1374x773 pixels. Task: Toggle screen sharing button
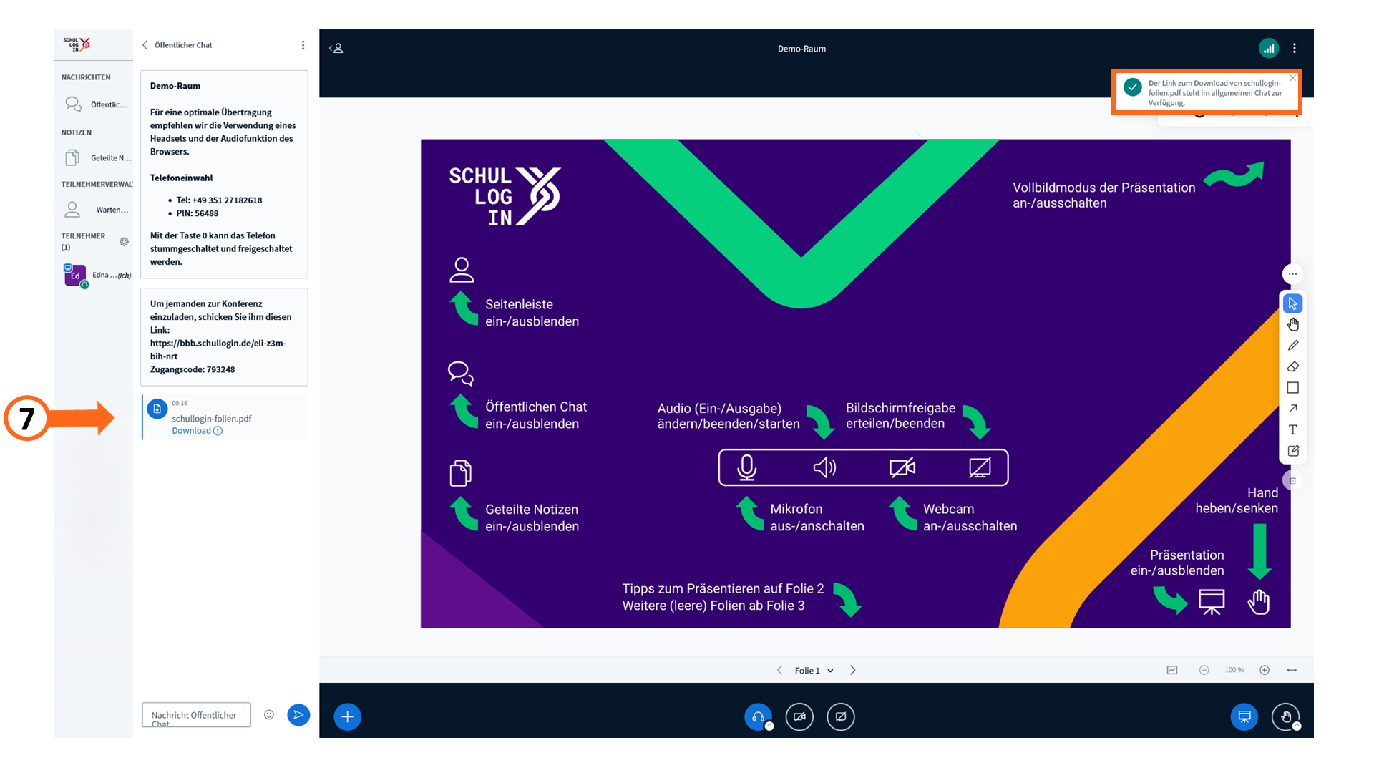click(x=841, y=716)
